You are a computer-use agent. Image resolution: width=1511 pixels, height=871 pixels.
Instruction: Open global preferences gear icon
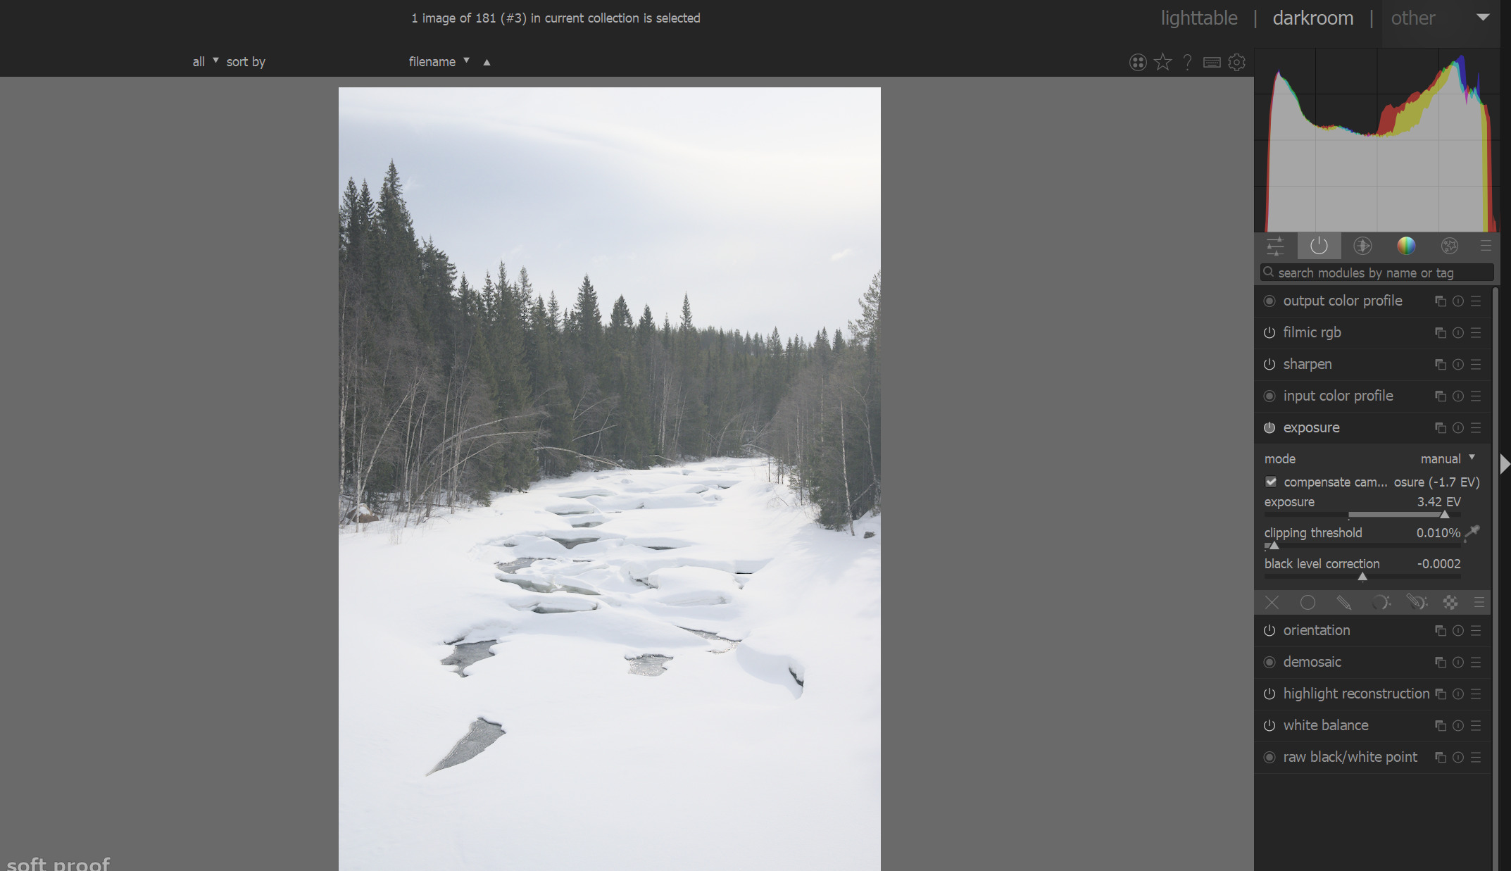(1237, 62)
